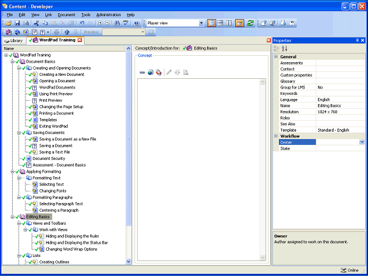
Task: Click the Create link icon in Concept pane
Action: (x=142, y=72)
